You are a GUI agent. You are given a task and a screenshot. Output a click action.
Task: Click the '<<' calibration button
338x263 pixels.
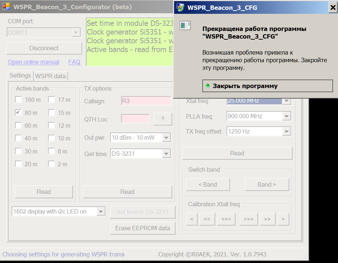(207, 219)
